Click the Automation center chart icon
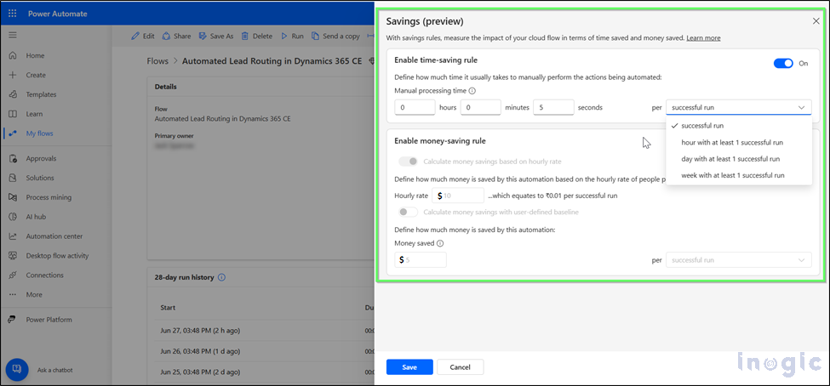 click(x=14, y=236)
